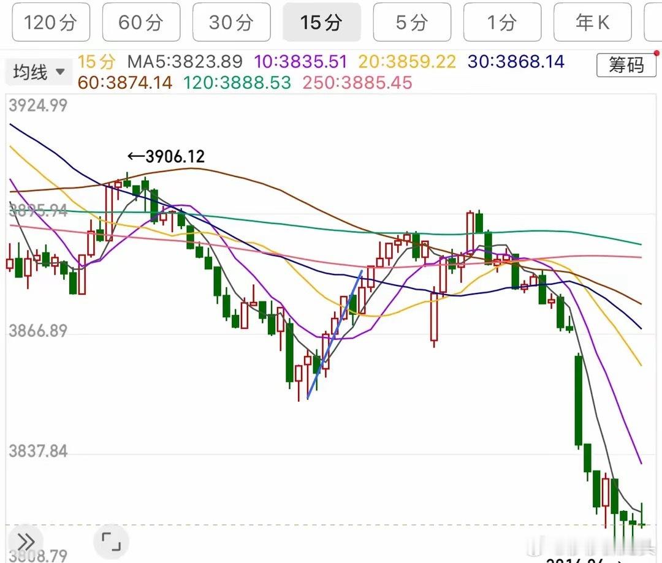Switch to the 30分 timeframe tab
The image size is (662, 563).
pos(231,23)
